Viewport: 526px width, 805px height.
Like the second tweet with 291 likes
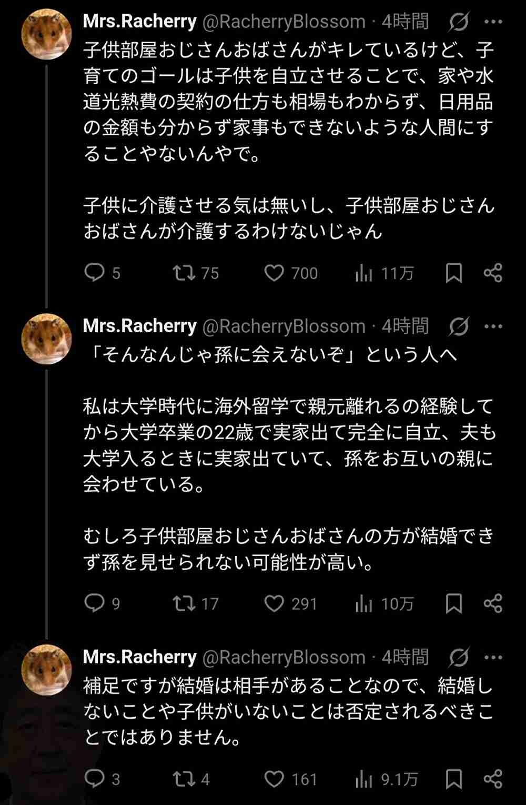(274, 603)
